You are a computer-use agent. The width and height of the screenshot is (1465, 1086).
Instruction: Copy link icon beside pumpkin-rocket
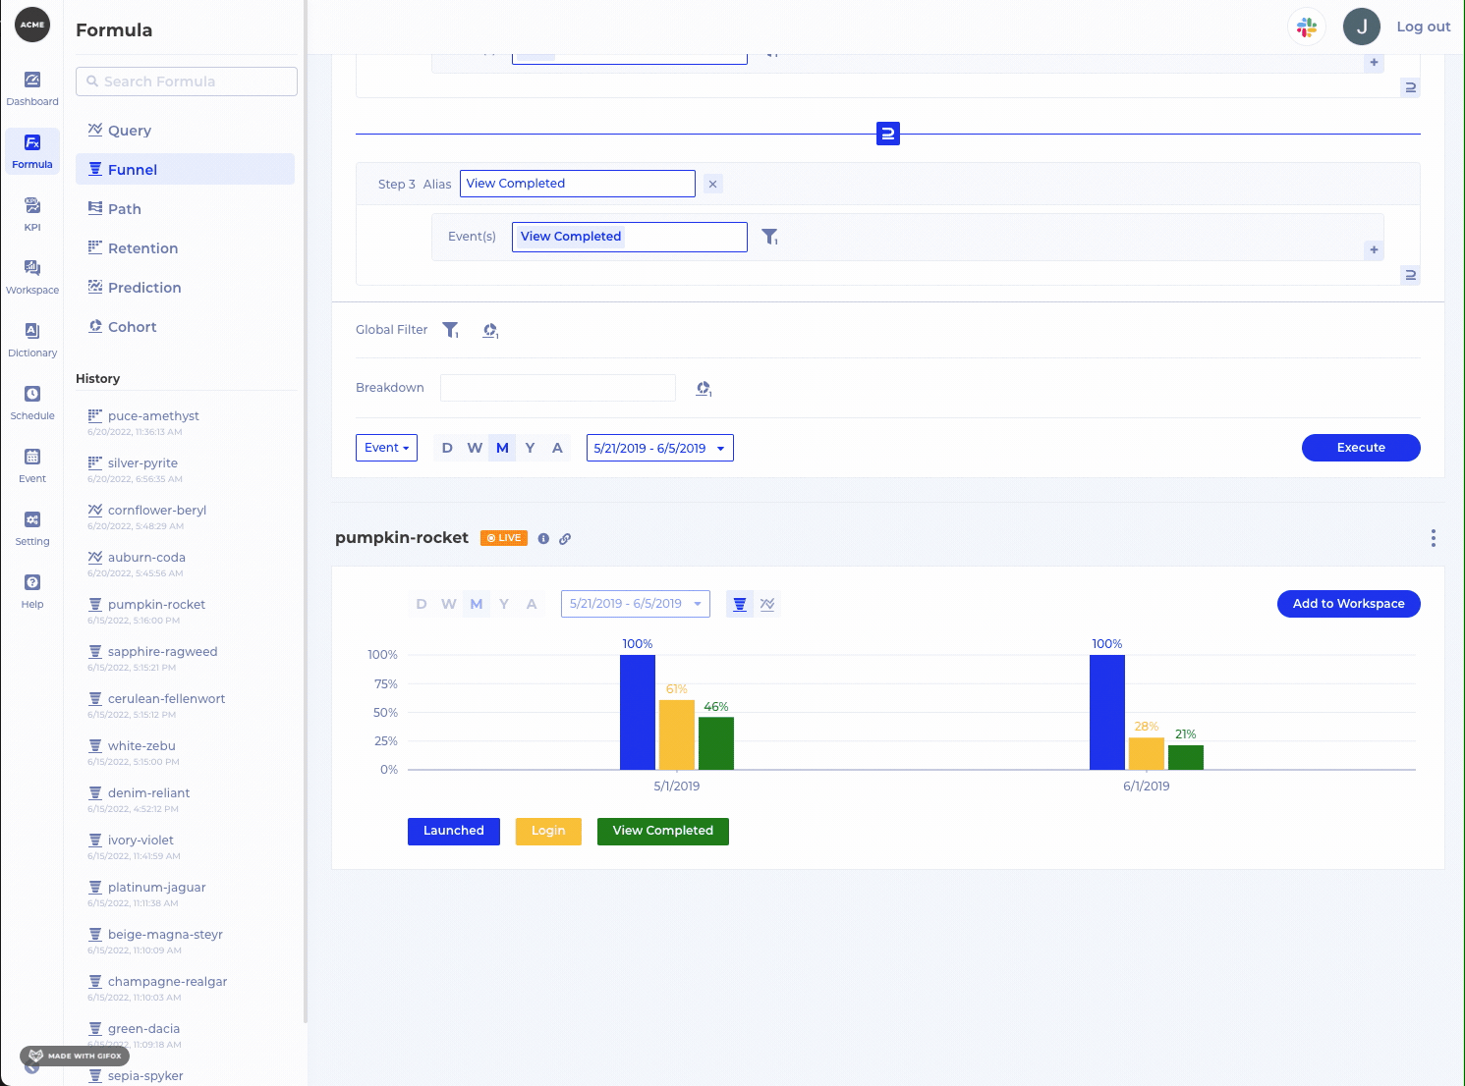565,538
